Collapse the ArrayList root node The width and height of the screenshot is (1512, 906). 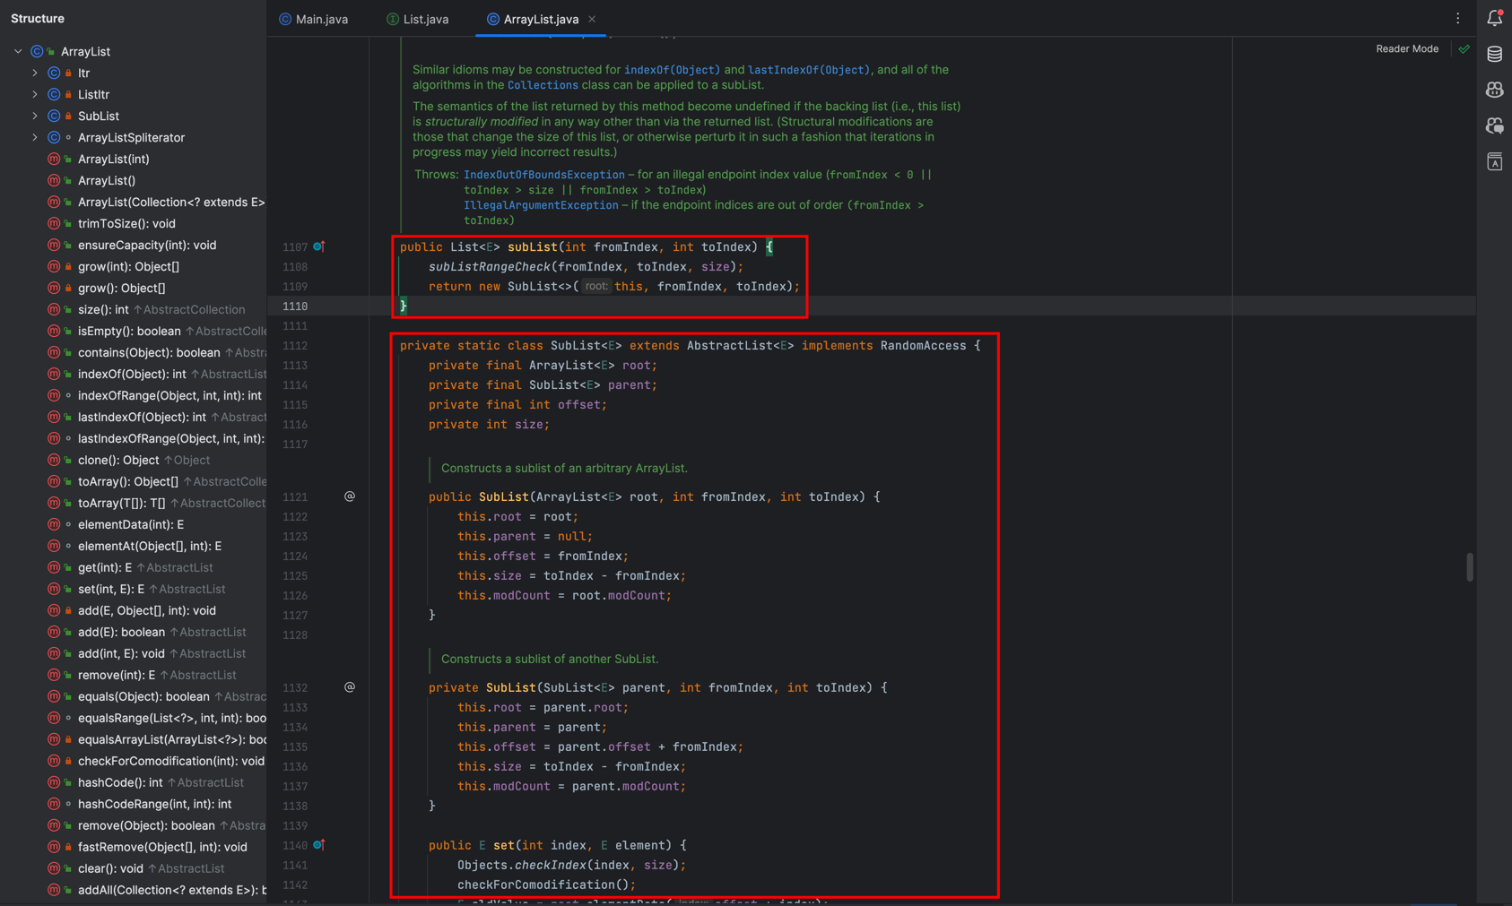click(x=18, y=52)
